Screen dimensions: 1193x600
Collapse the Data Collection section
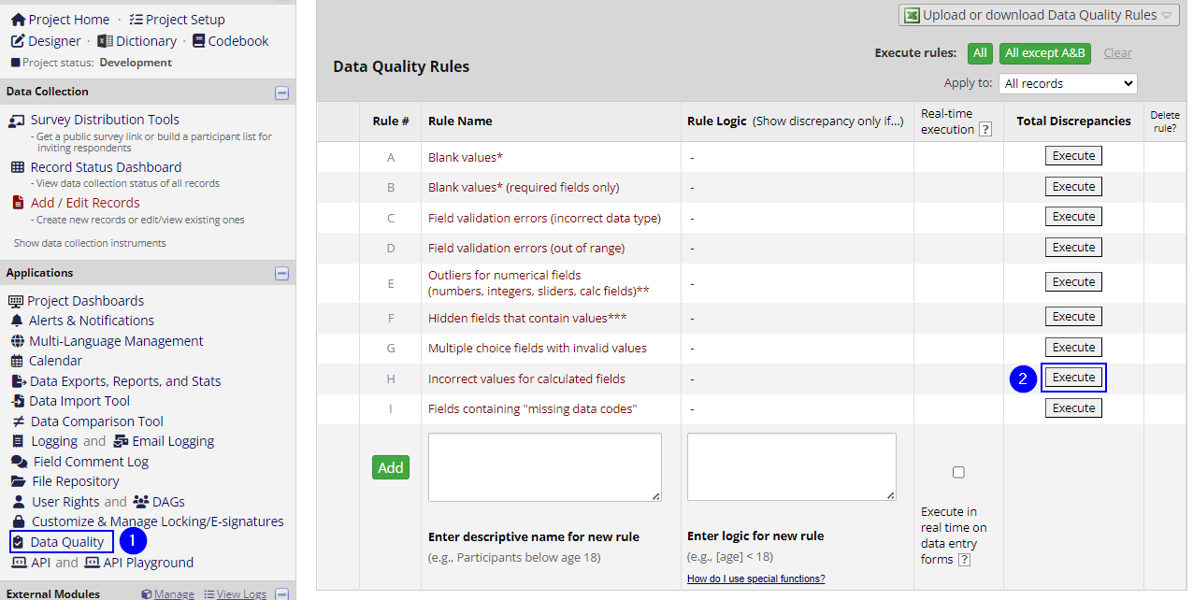pos(281,93)
